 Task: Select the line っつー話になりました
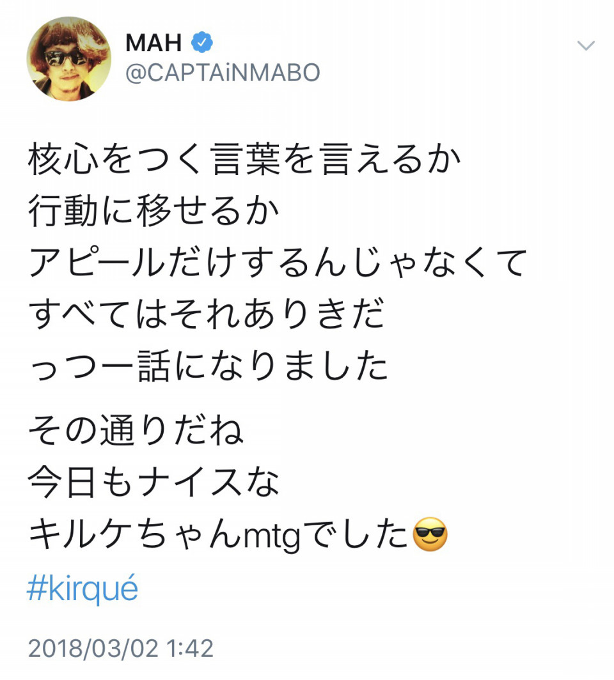coord(208,366)
